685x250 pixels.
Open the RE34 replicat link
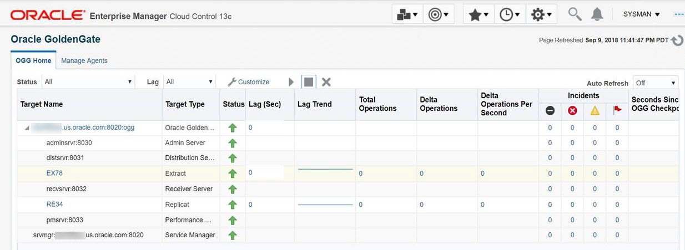[54, 204]
